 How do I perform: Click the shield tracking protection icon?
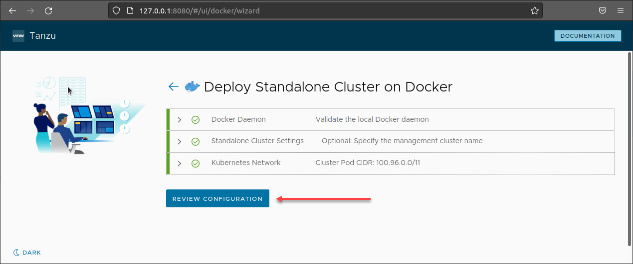coord(116,10)
